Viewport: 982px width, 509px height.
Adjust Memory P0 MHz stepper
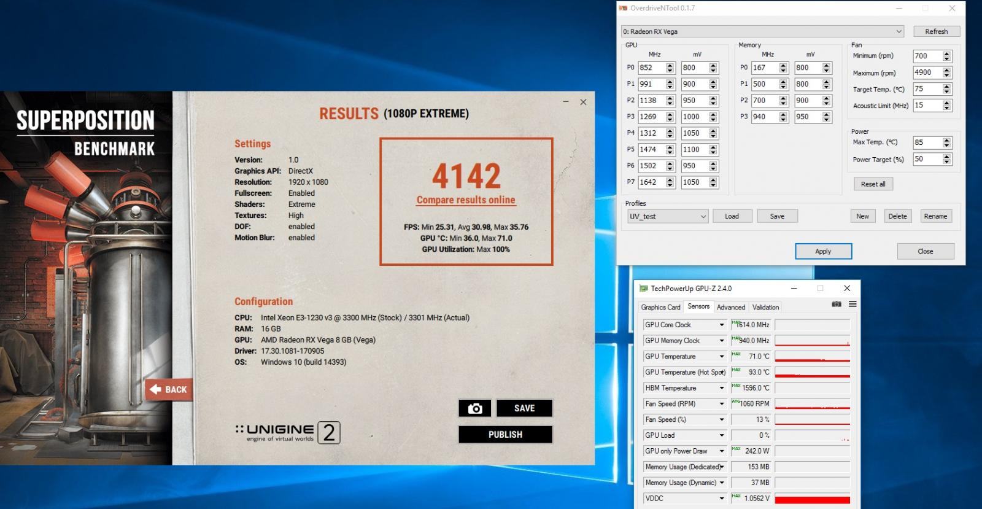[784, 68]
